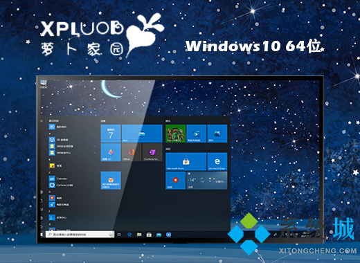This screenshot has width=360, height=263.
Task: Open Calendar in the Start app list
Action: (x=58, y=179)
